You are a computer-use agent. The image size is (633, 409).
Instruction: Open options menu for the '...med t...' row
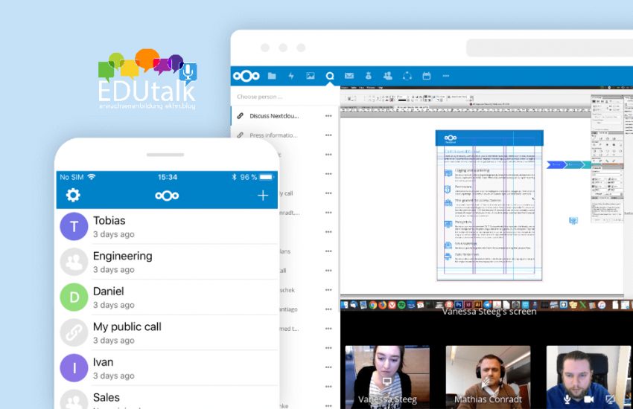click(x=328, y=329)
